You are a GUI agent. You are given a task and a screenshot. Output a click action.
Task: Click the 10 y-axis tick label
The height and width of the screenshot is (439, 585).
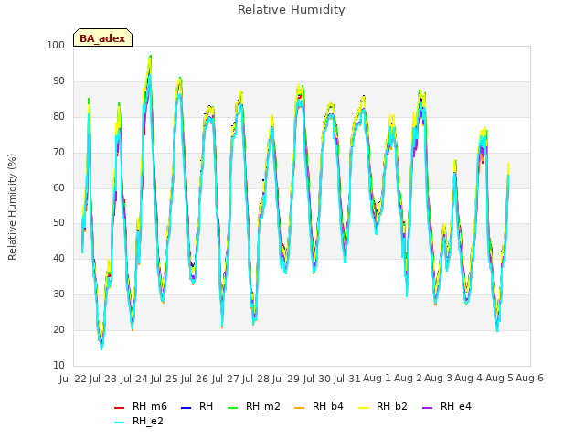[x=58, y=365]
